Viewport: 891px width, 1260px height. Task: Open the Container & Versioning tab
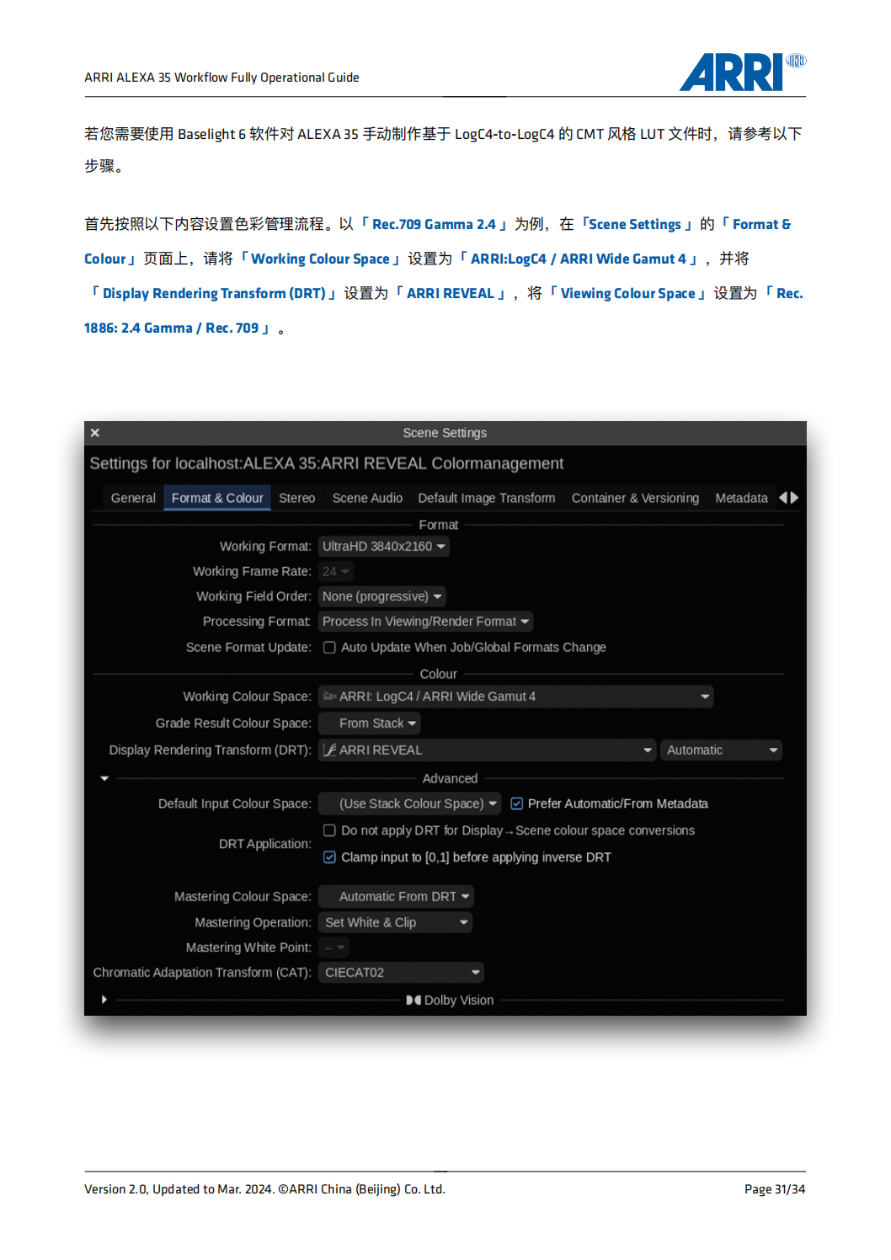pyautogui.click(x=635, y=498)
